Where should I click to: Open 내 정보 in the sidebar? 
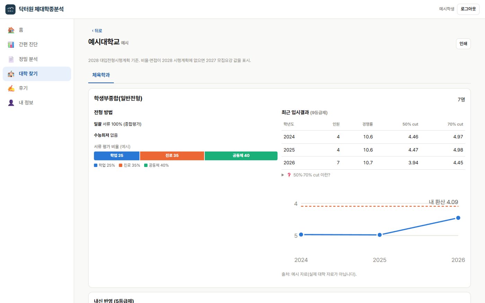37,103
